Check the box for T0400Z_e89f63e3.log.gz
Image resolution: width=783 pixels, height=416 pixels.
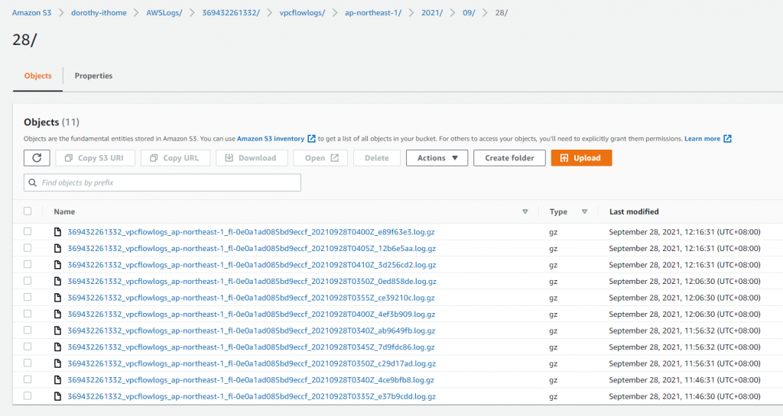[28, 231]
